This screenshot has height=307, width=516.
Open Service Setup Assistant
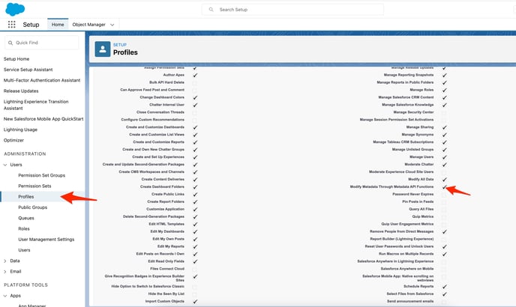pos(28,70)
